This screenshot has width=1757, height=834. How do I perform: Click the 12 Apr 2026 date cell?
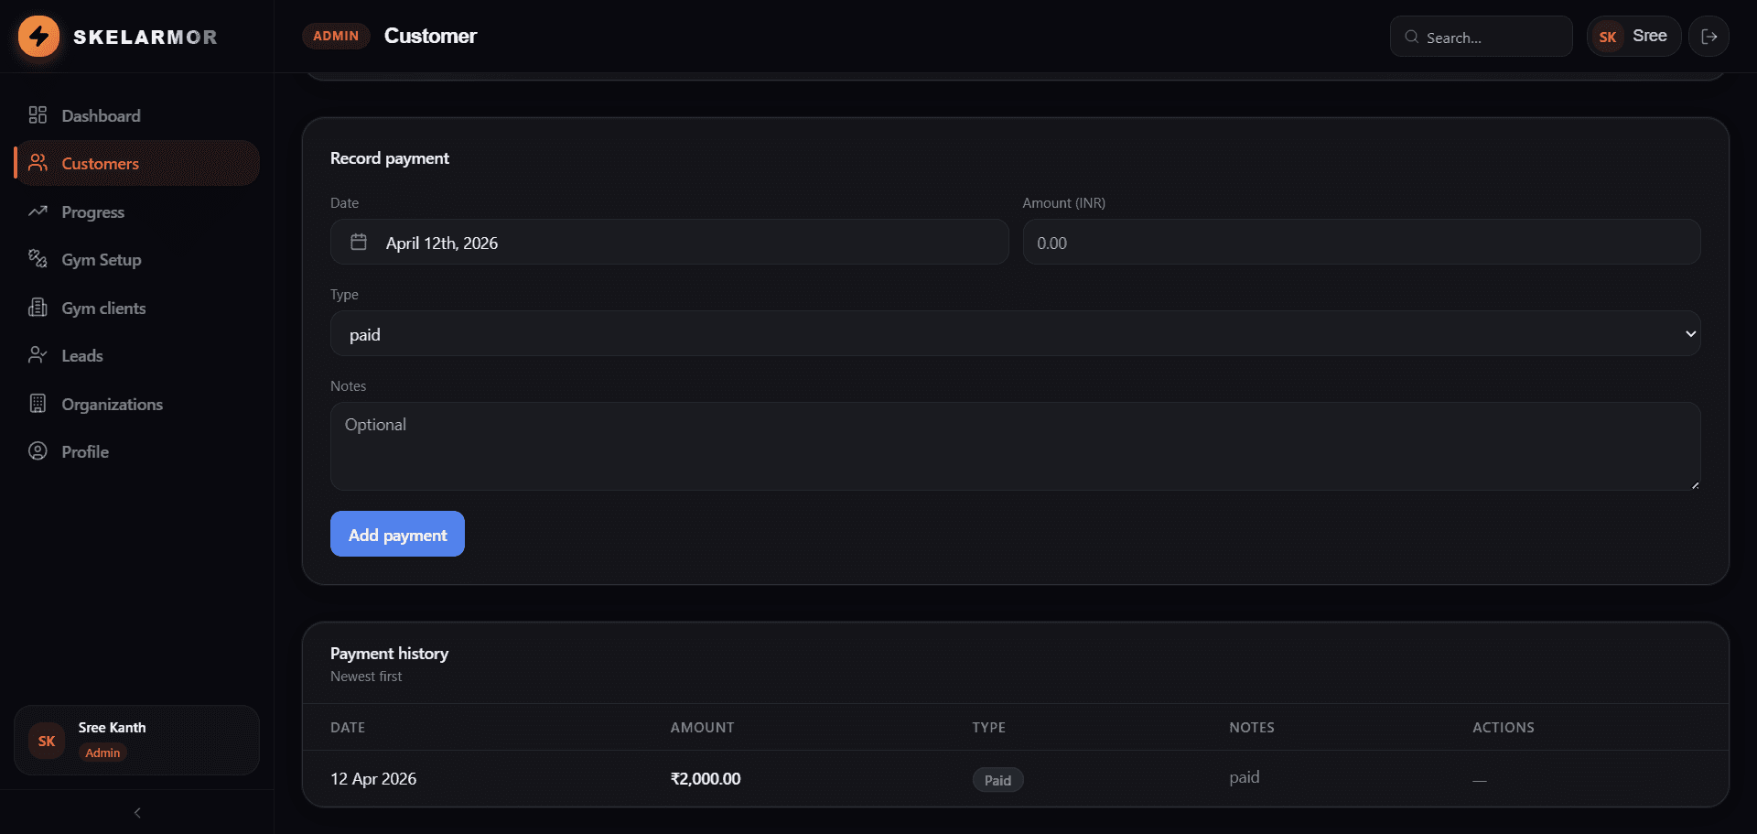click(x=373, y=778)
